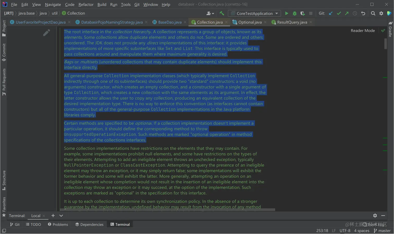Open the master Git branch popup

pos(382,231)
